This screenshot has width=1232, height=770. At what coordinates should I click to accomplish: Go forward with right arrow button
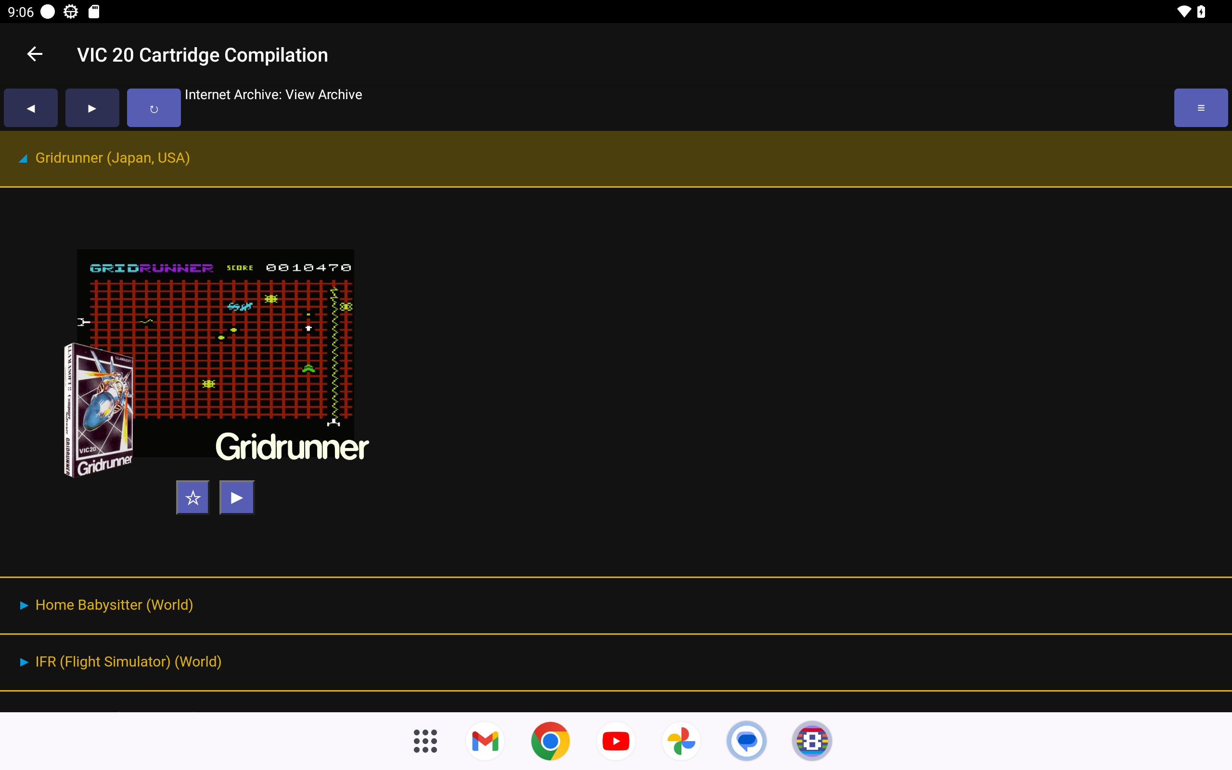92,108
